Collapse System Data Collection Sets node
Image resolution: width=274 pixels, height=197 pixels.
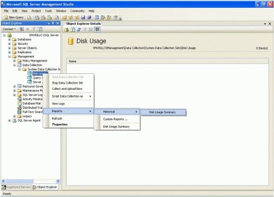[x=20, y=69]
